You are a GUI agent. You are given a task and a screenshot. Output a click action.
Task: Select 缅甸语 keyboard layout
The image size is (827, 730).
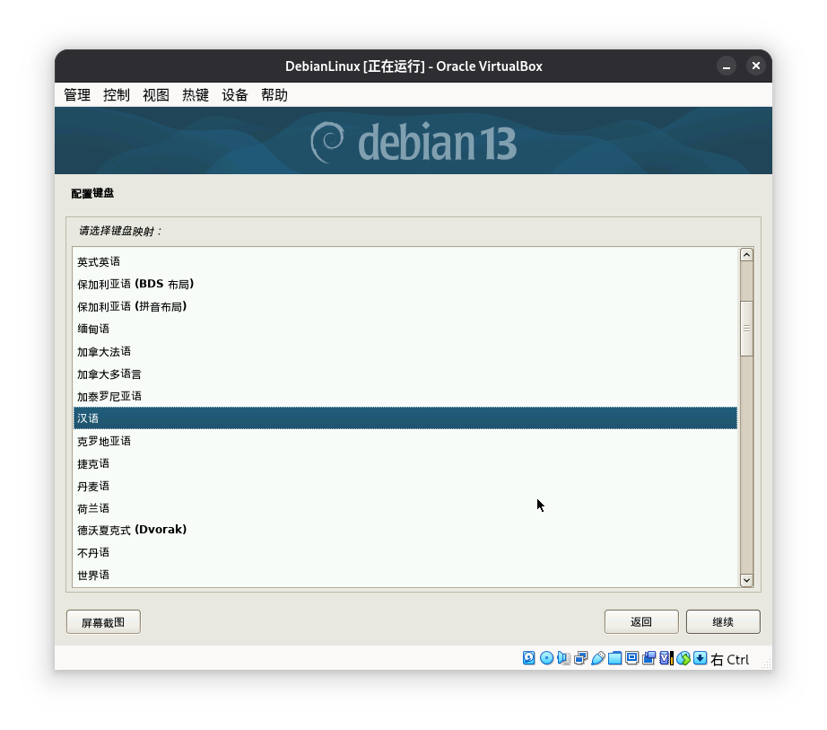405,329
